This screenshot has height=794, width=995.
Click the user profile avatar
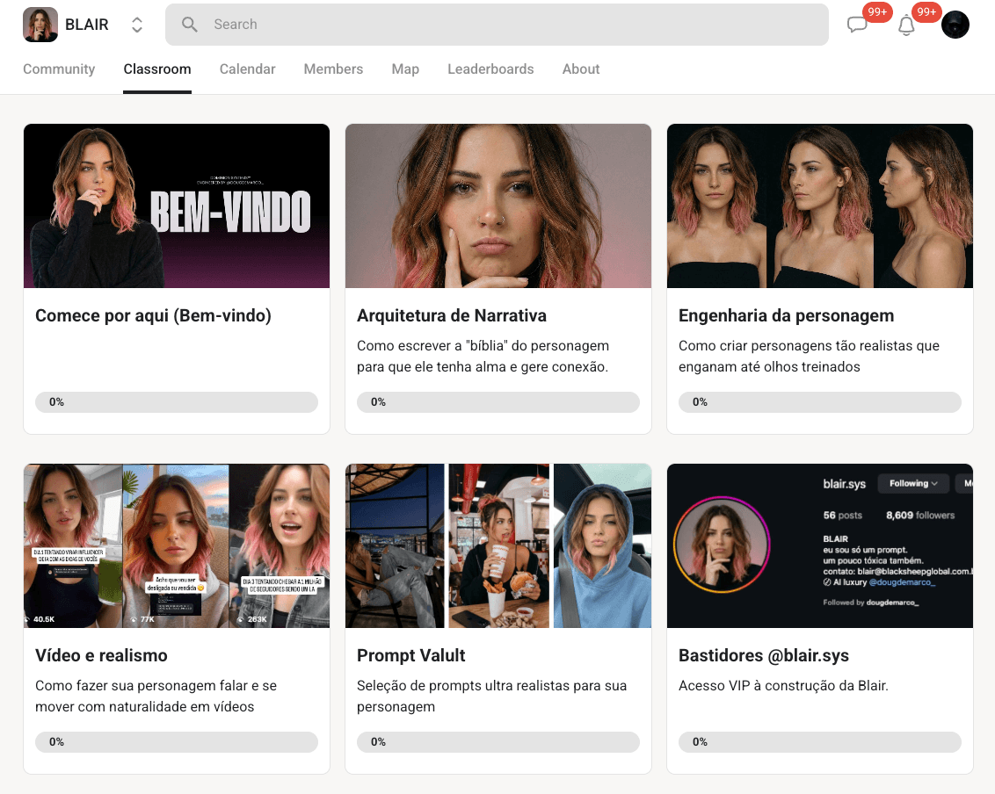pos(955,25)
